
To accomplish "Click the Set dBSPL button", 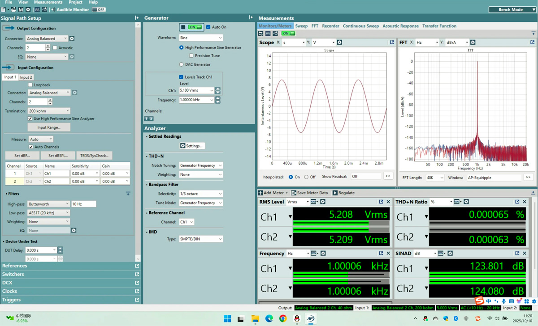I will point(58,155).
